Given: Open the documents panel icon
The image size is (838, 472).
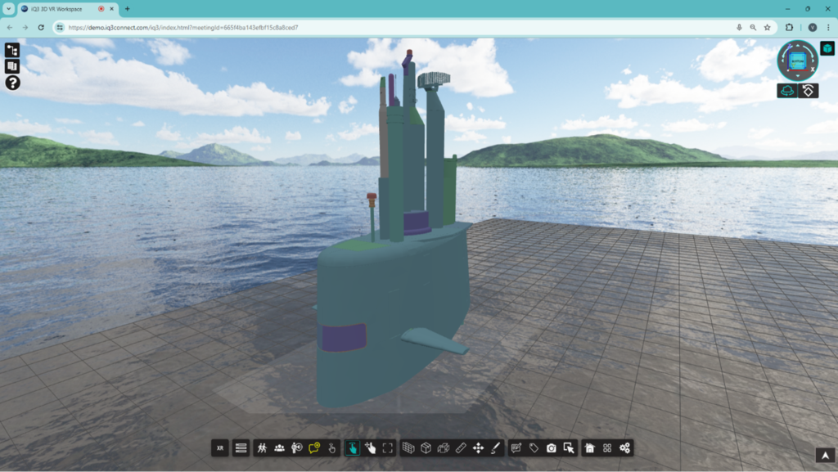Looking at the screenshot, I should tap(12, 66).
